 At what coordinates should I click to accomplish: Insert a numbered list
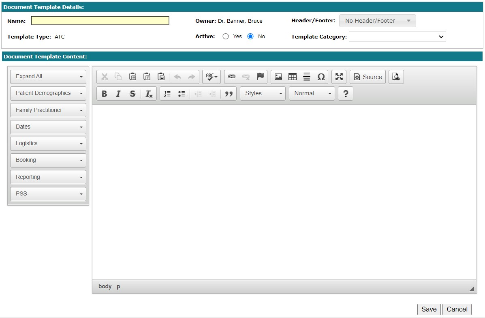(x=167, y=94)
